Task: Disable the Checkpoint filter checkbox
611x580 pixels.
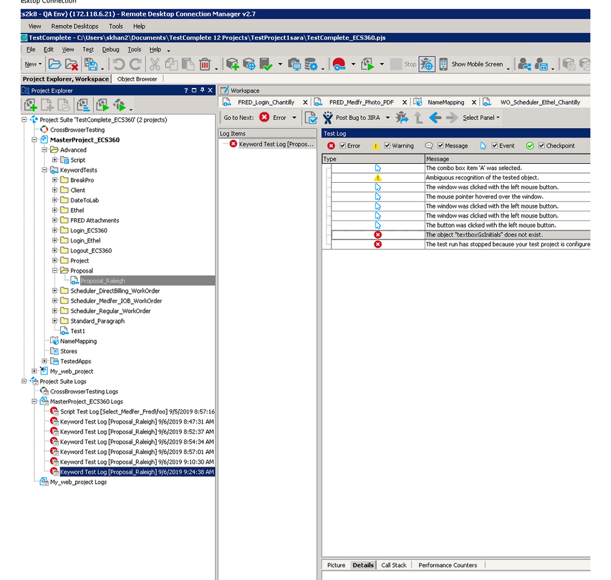Action: 541,146
